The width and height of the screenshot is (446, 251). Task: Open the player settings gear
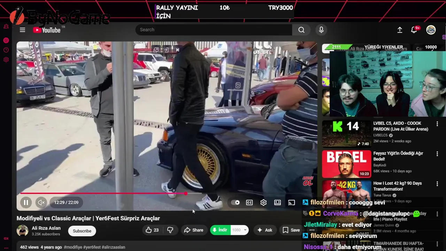(x=263, y=202)
